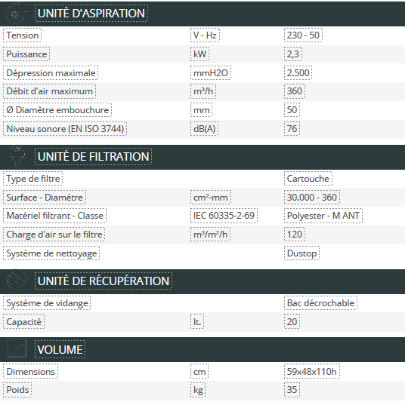Click the volume dimensions arrow icon
Screen dimensions: 405x402
click(17, 349)
